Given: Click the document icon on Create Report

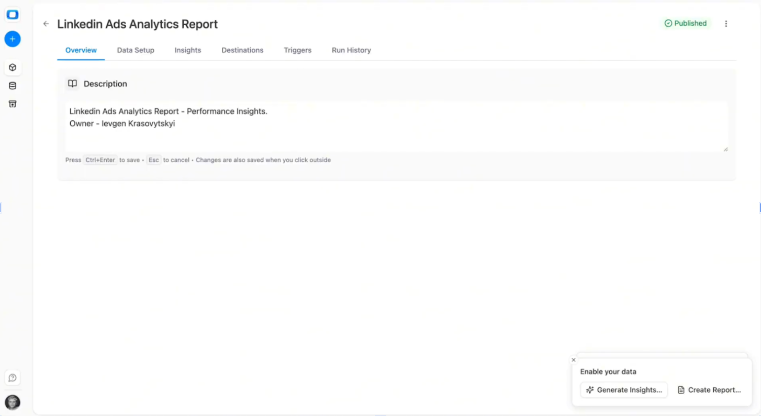Looking at the screenshot, I should [x=681, y=389].
